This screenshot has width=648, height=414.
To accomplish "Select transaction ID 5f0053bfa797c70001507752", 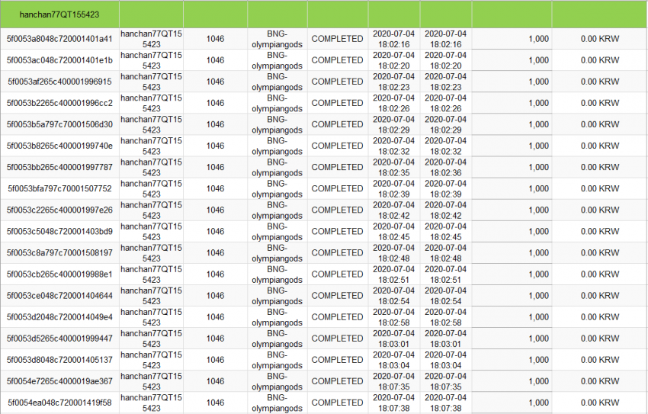I will pyautogui.click(x=59, y=189).
